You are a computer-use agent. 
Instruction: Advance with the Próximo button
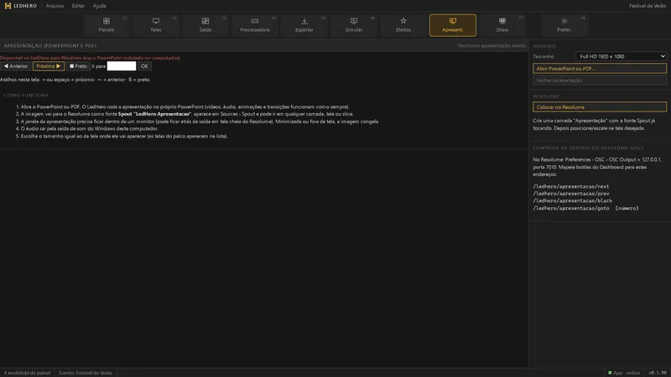[49, 66]
